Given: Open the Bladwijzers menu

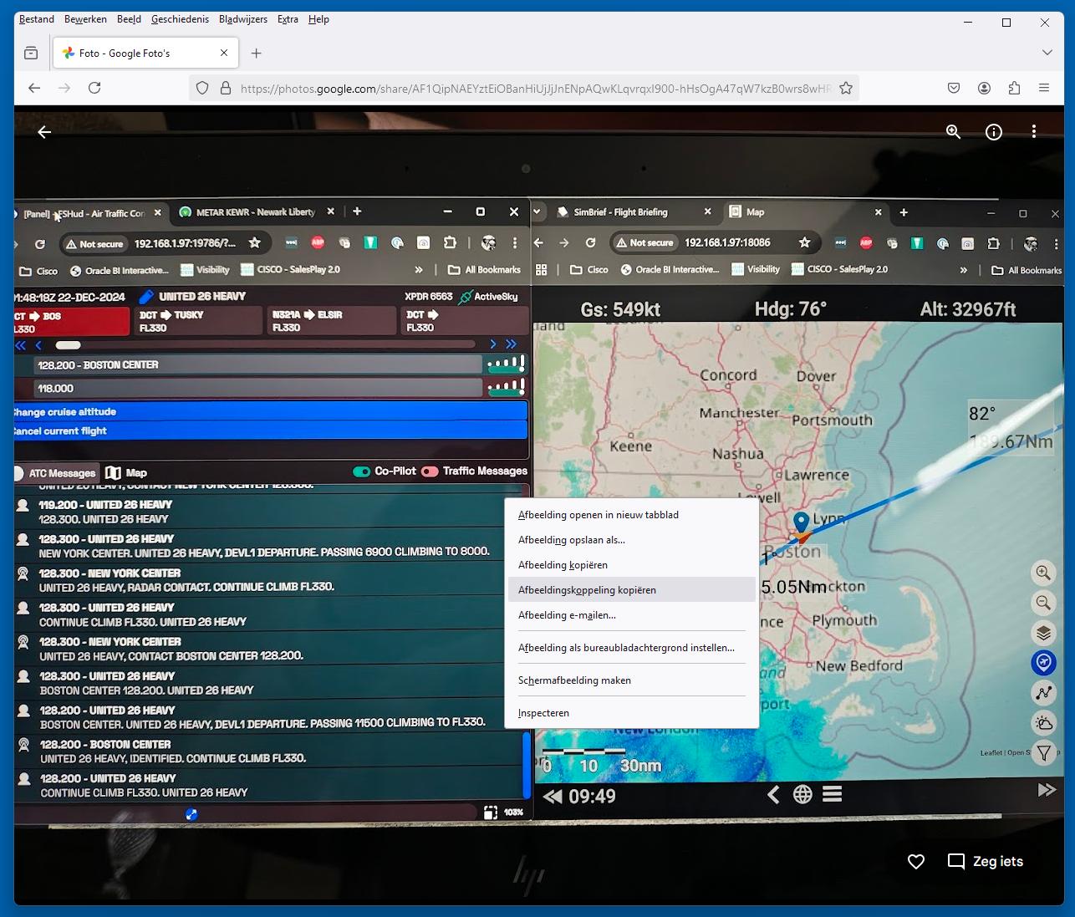Looking at the screenshot, I should [x=243, y=19].
